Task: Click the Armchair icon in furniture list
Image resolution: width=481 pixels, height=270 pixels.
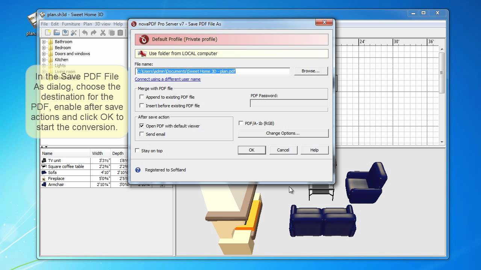Action: 44,184
